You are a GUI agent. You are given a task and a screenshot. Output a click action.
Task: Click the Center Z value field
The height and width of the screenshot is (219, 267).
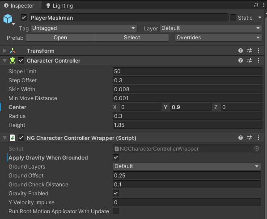coord(242,107)
